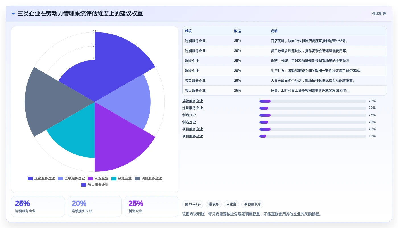
Task: Open the 20% 连锁服务企业 stat card
Action: pos(95,206)
